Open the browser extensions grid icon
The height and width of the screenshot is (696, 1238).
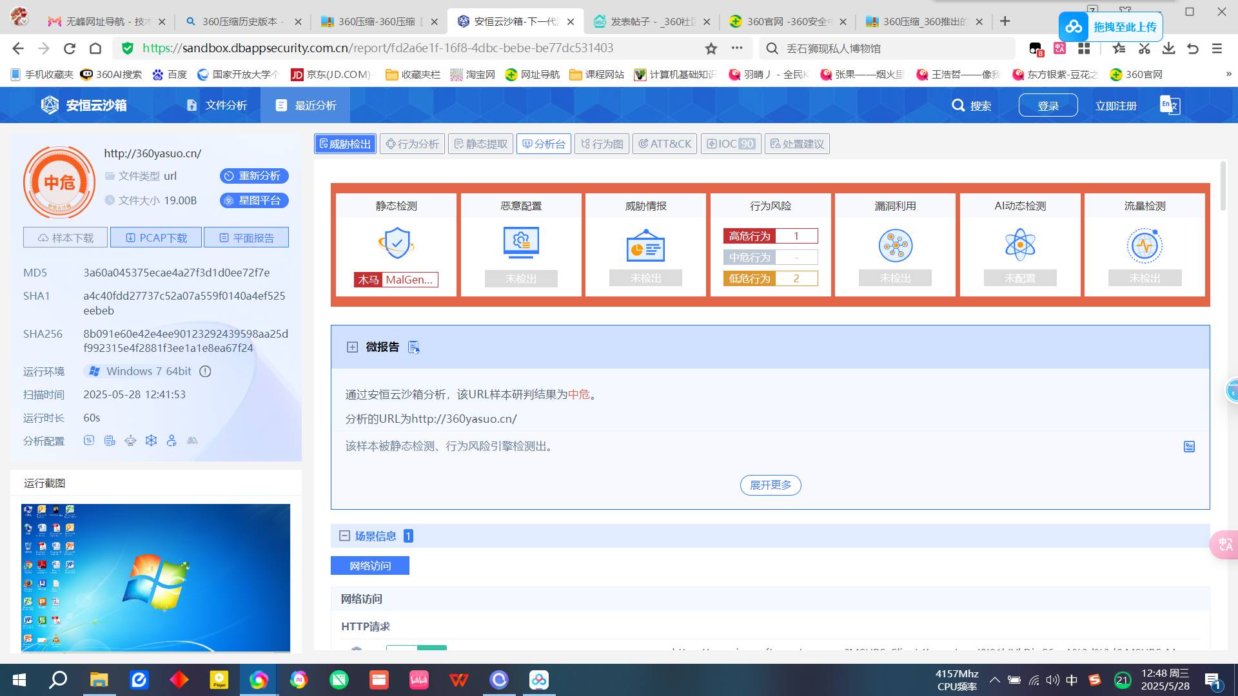click(x=1084, y=48)
